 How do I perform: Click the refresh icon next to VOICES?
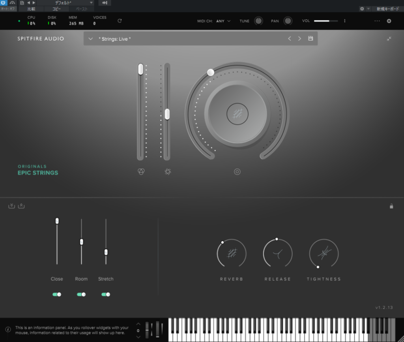pos(120,21)
